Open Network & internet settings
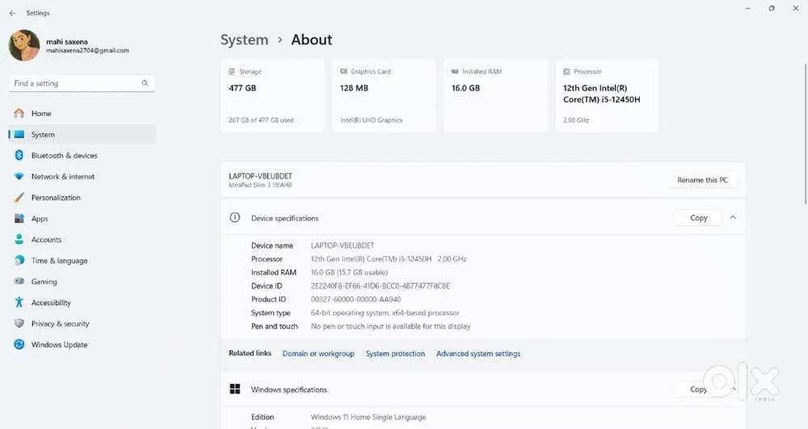This screenshot has height=429, width=808. 82,177
